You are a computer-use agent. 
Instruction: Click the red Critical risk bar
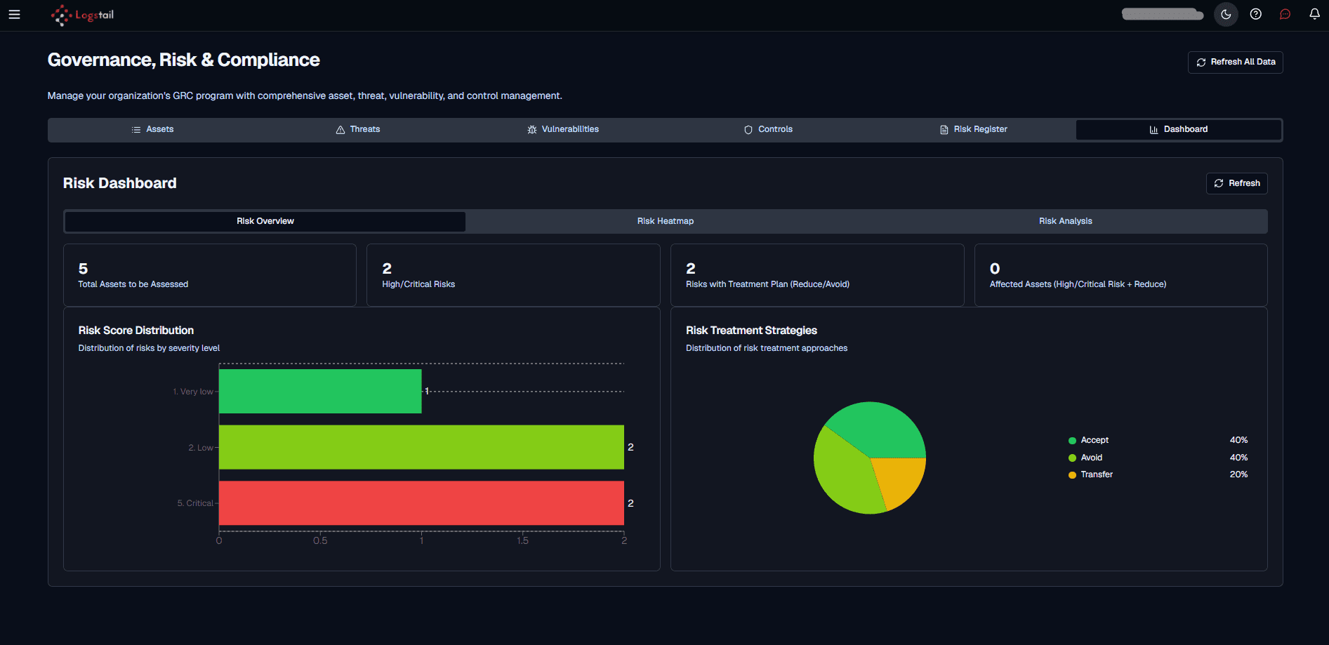tap(421, 503)
